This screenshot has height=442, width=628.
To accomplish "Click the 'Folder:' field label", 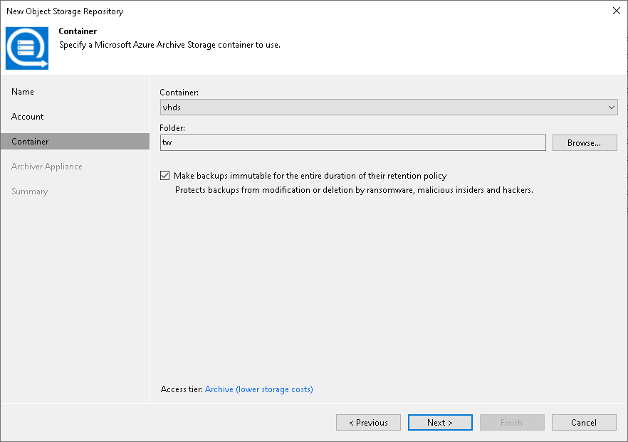I will (x=172, y=128).
